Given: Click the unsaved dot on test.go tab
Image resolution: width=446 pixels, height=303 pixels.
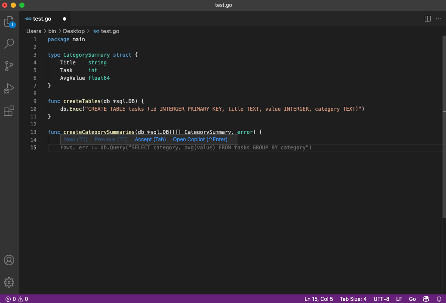Looking at the screenshot, I should [65, 19].
